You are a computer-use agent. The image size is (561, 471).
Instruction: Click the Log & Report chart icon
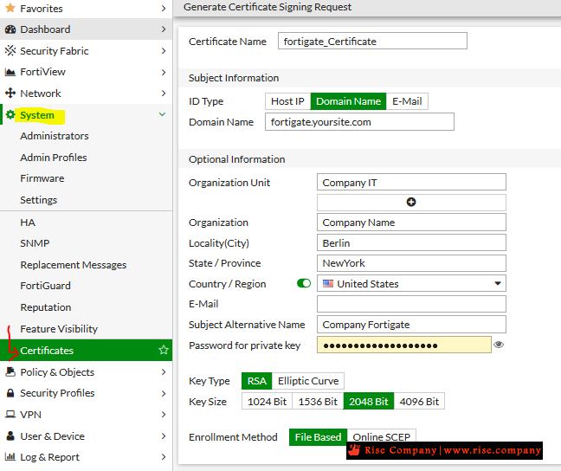click(x=10, y=456)
